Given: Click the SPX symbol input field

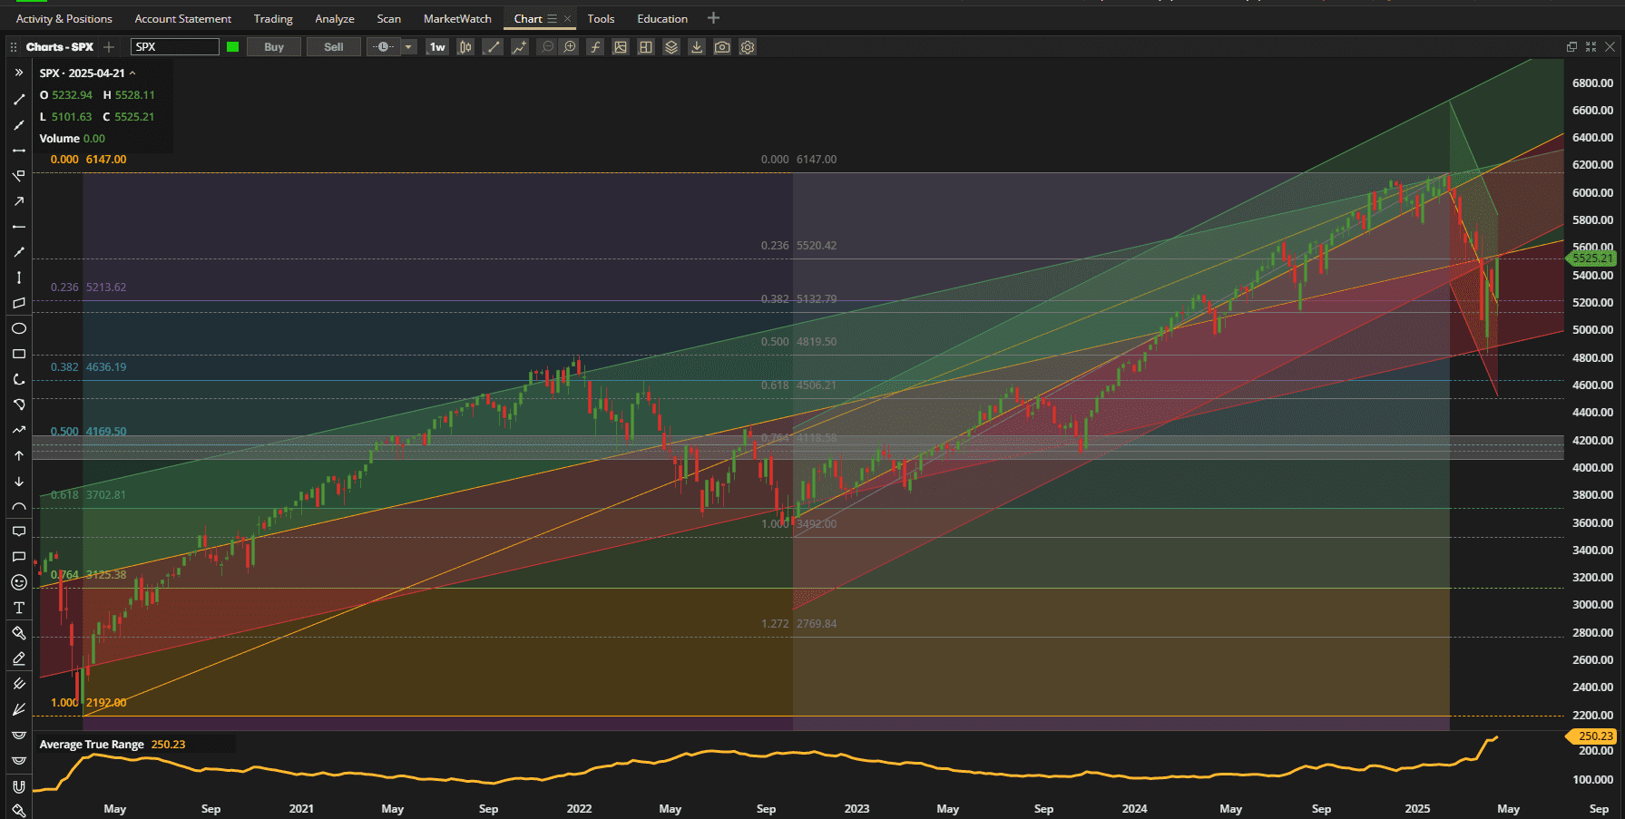Looking at the screenshot, I should pos(175,47).
